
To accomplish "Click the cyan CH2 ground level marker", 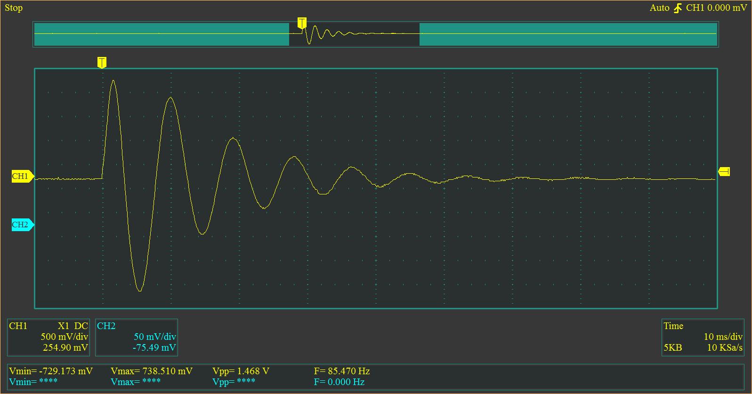I will click(22, 225).
